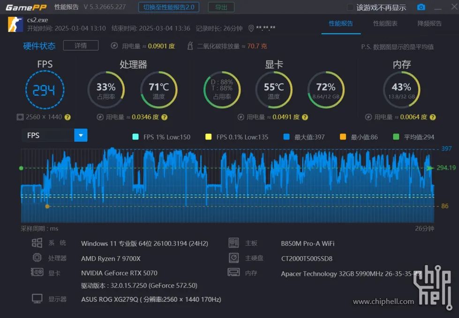Click the start time '2025-03-04 13:10'
Screen dimensions: 459x318
(80, 29)
